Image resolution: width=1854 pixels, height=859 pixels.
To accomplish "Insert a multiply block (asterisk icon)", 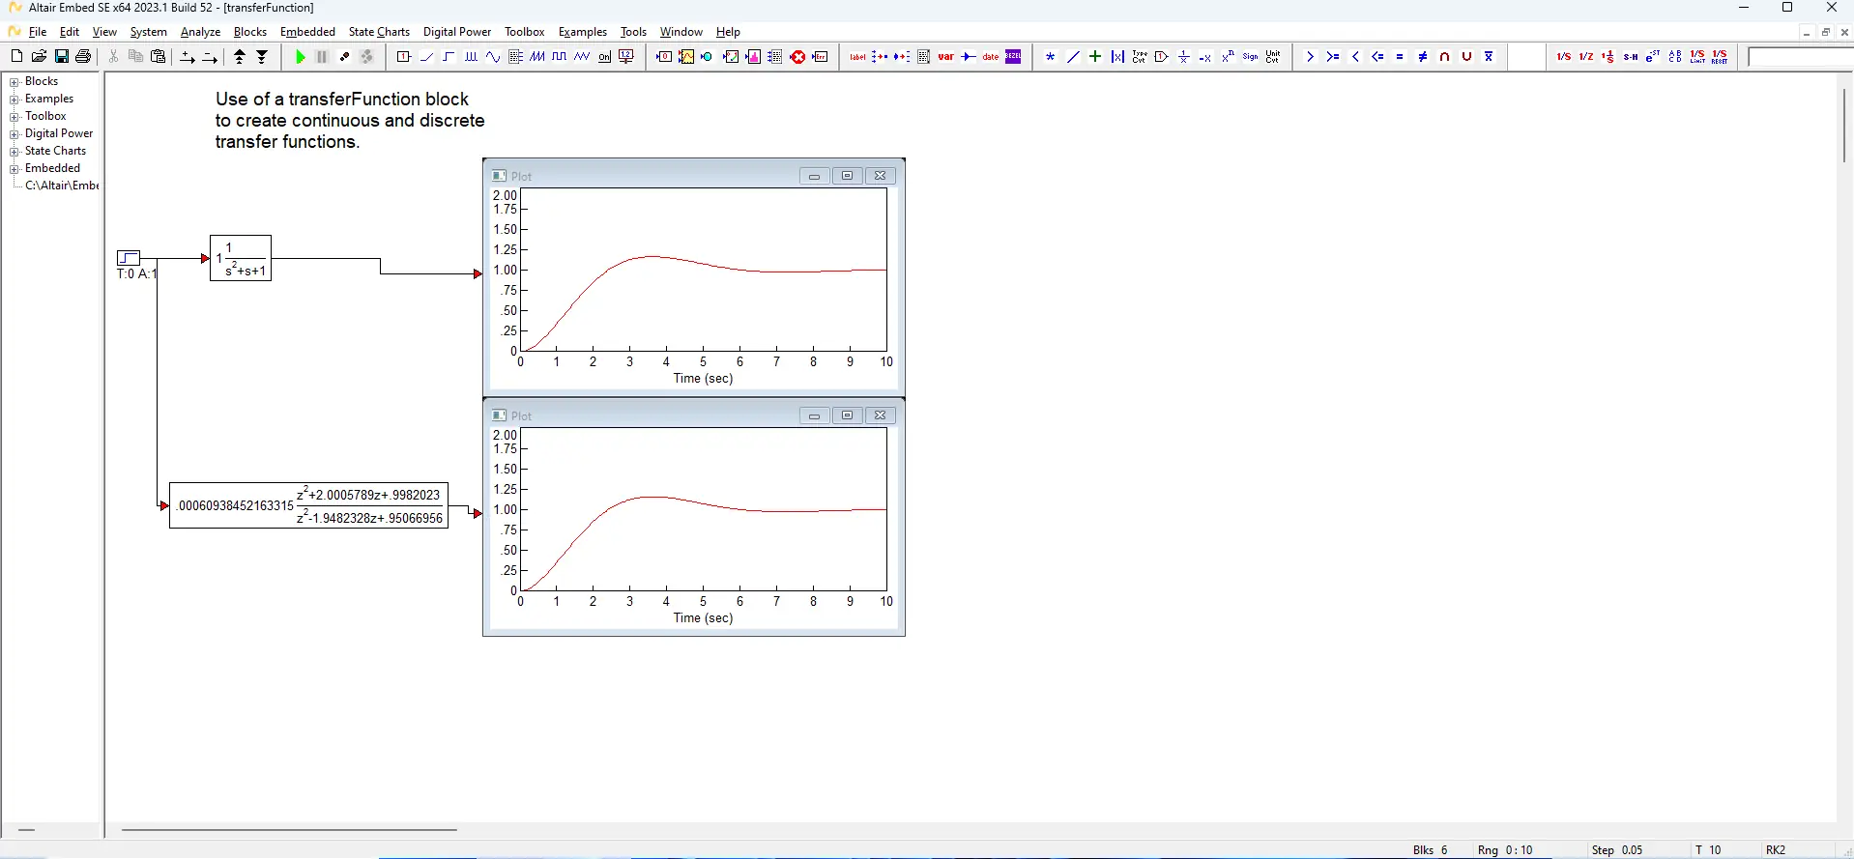I will (1051, 57).
